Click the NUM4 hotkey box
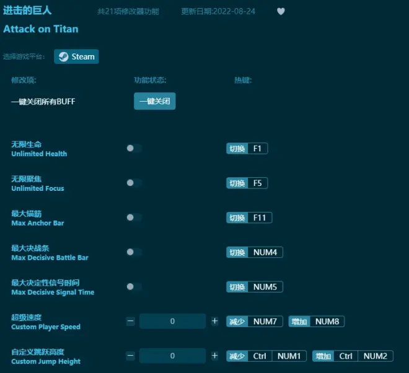This screenshot has height=373, width=409. [x=265, y=252]
